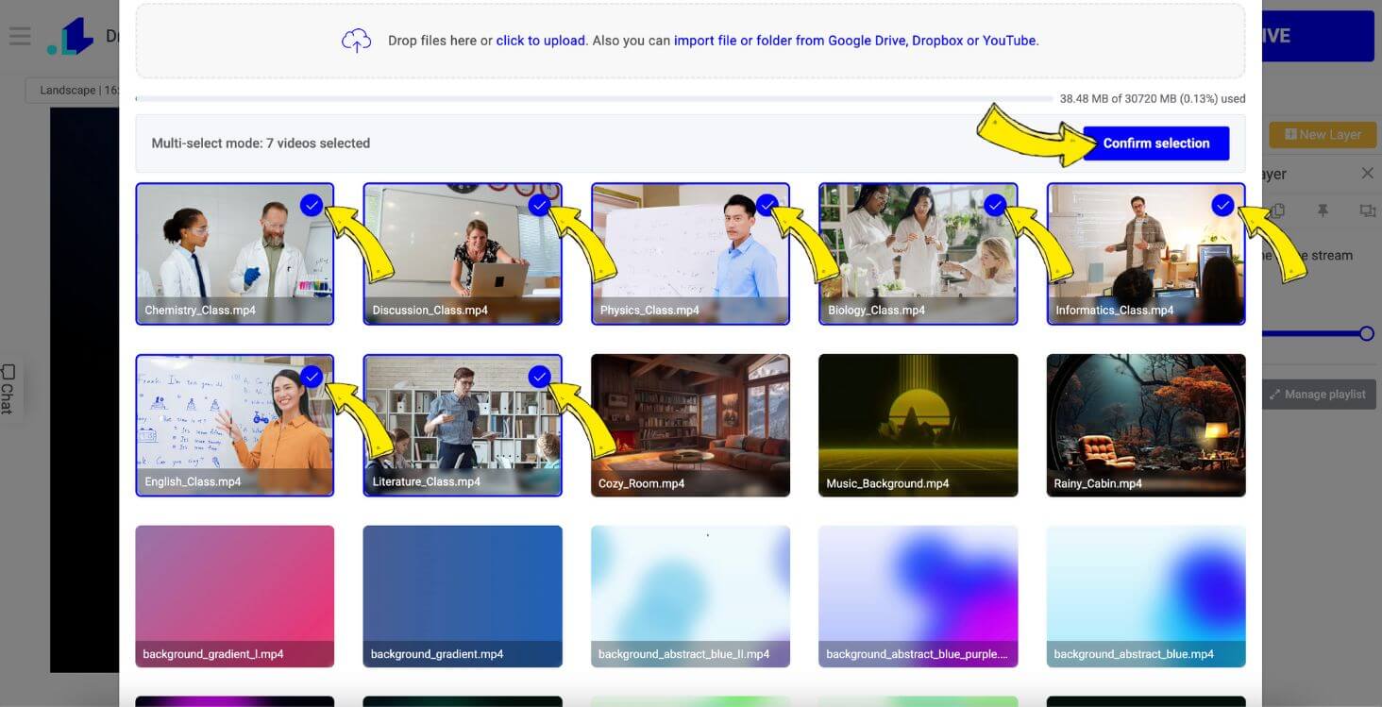
Task: Click the Discussion_Class.mp4 file name
Action: tap(430, 311)
